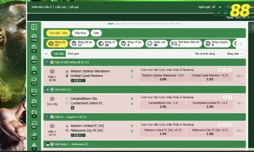
Task: Switch to Thời gian sorting toggle
Action: coord(74,54)
